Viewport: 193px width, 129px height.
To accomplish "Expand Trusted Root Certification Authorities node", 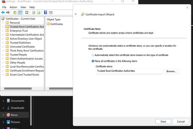I will click(3, 27).
